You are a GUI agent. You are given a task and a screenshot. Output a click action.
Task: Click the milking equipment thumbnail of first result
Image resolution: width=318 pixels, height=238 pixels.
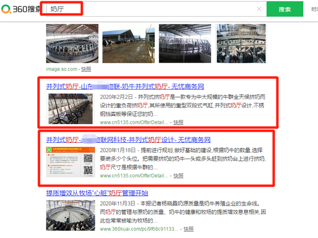tap(70, 109)
